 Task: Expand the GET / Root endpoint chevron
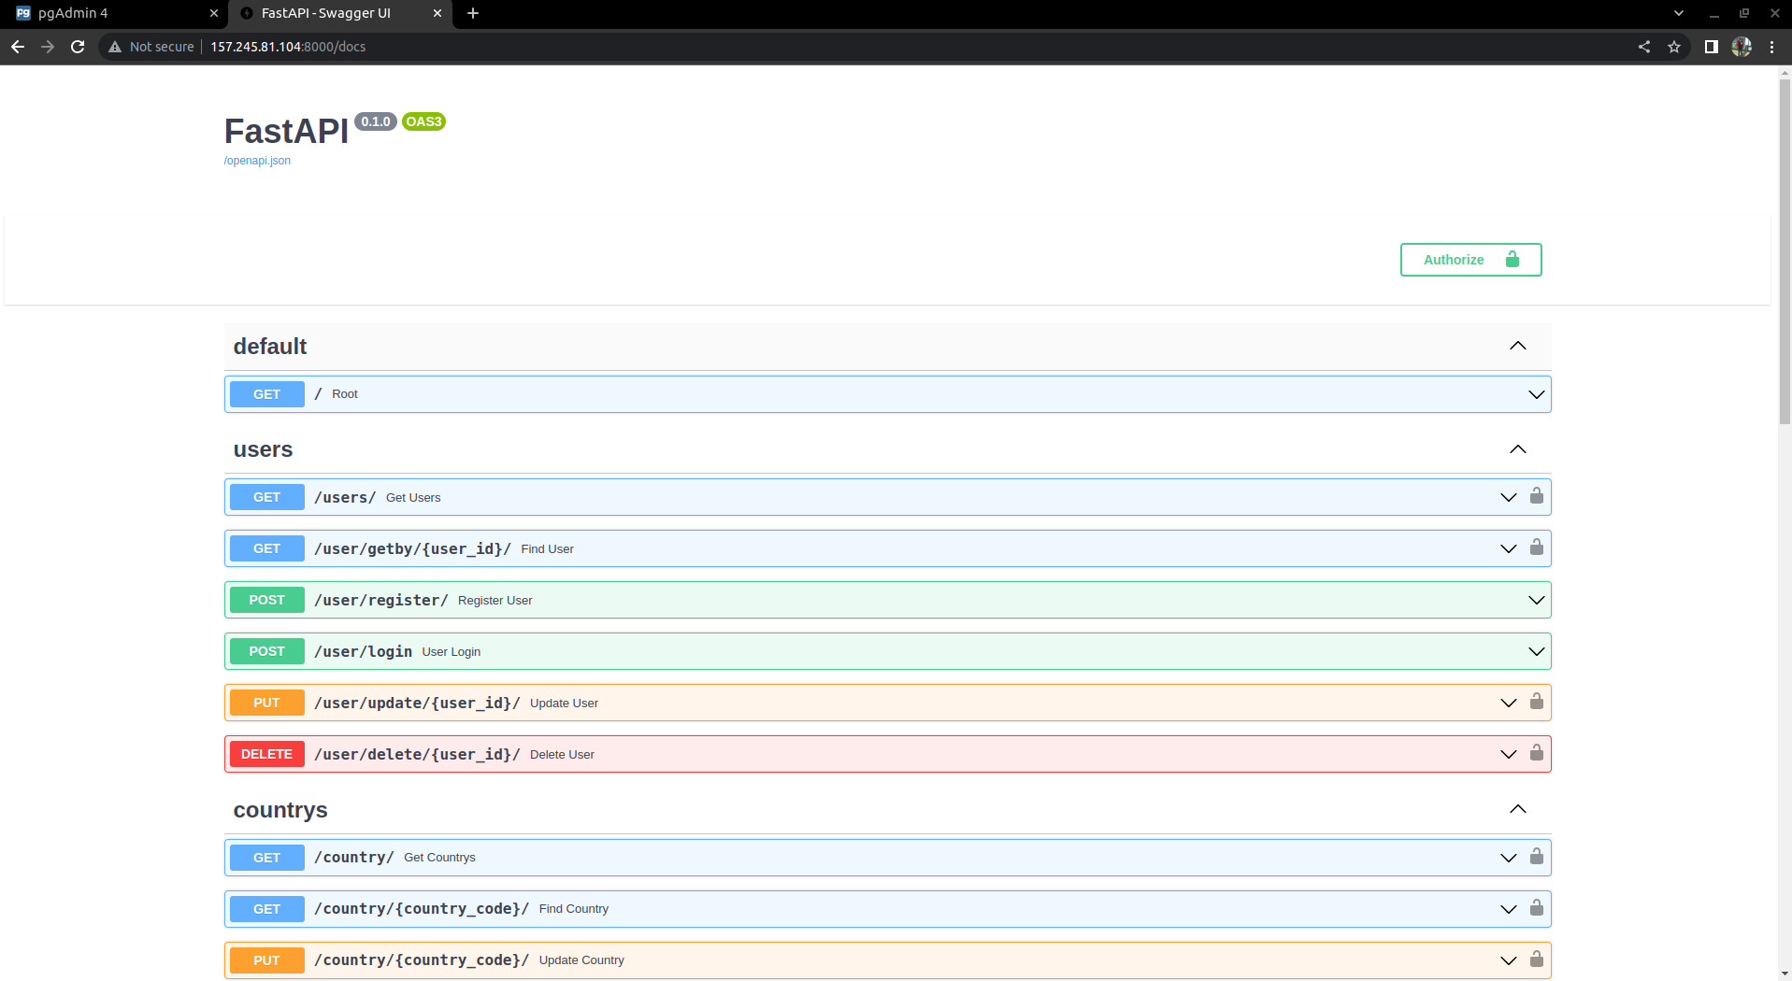[1537, 394]
